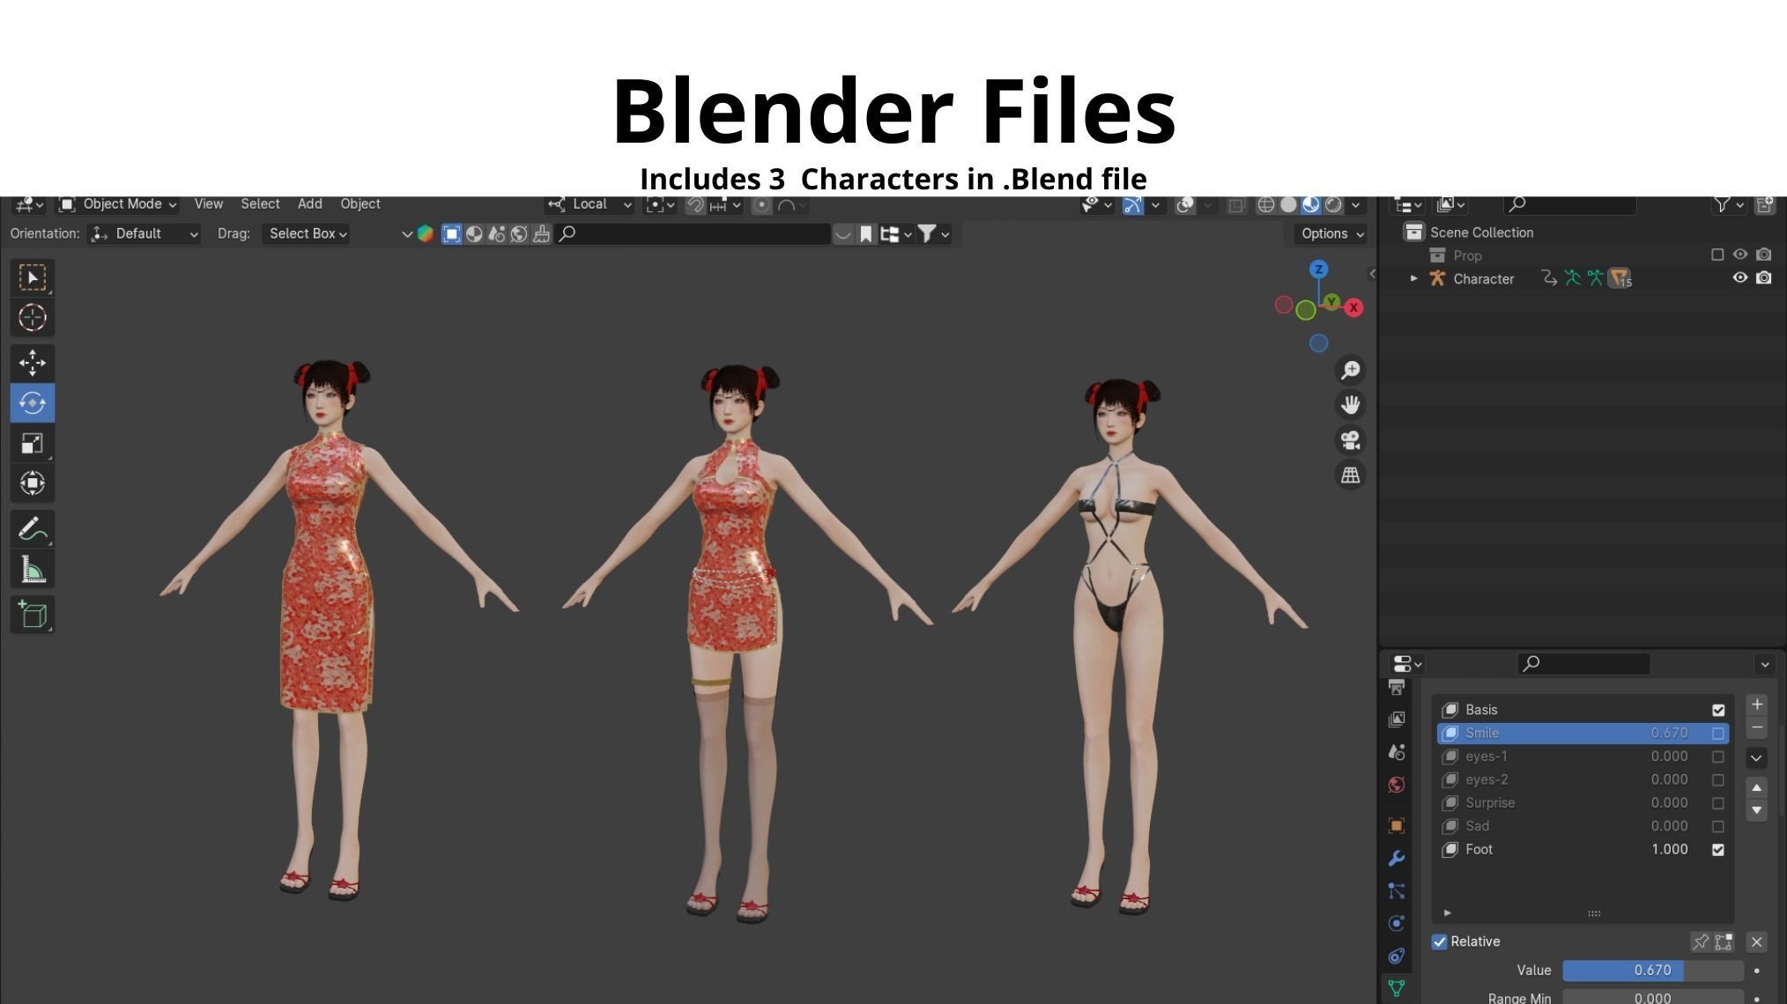Move shape key down in list
Viewport: 1787px width, 1004px height.
[1756, 810]
